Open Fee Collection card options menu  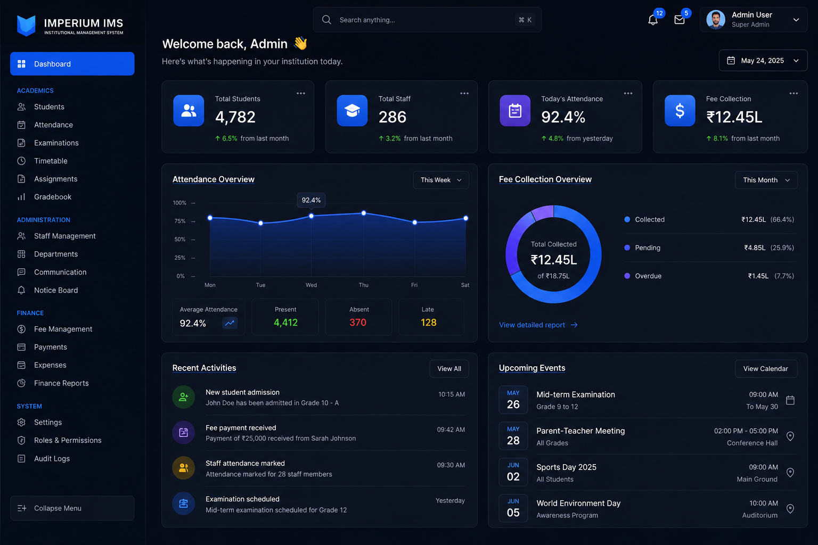pos(794,93)
